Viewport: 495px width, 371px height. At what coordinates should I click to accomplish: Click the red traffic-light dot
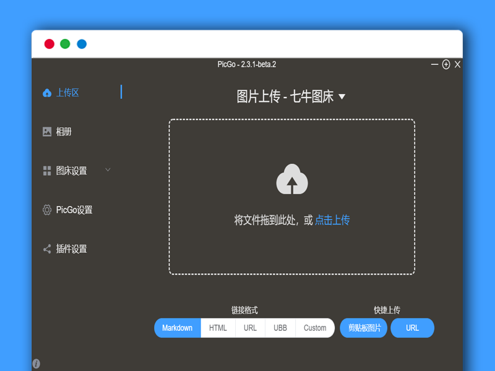tap(49, 44)
